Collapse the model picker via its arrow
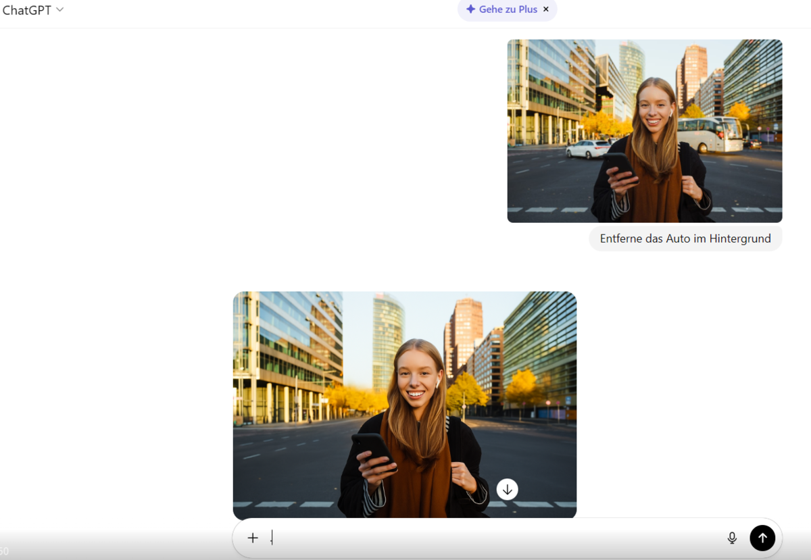The image size is (811, 560). [x=58, y=9]
